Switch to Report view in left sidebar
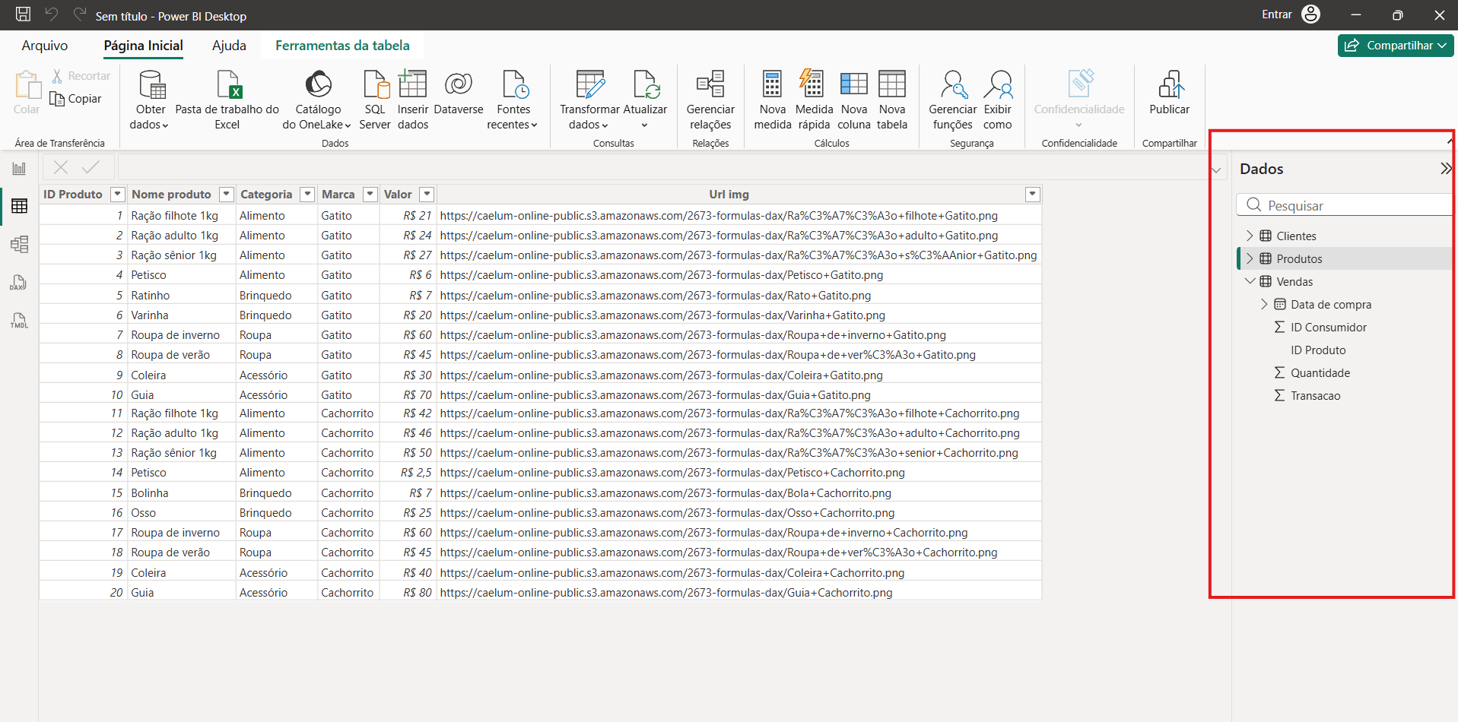Screen dimensions: 1458x722 [x=19, y=169]
